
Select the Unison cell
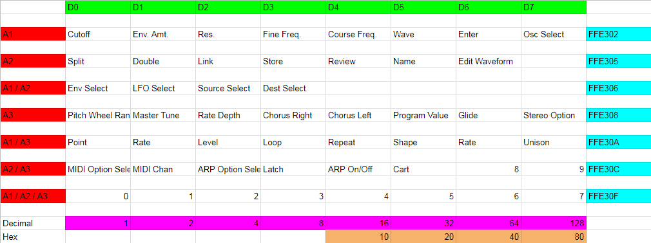coord(554,143)
